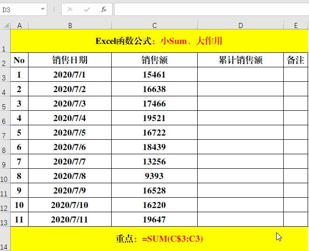Click the Name Box showing D3
This screenshot has height=251, width=309.
coord(23,9)
